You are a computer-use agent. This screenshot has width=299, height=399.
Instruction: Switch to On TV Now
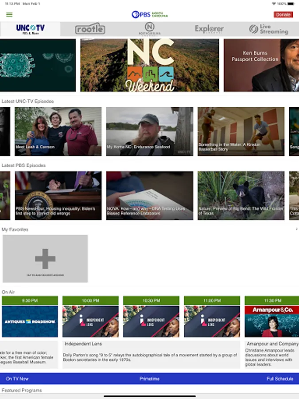(x=17, y=379)
